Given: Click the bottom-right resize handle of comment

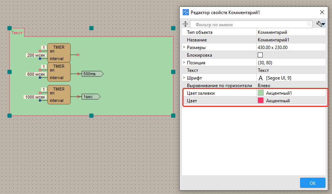Looking at the screenshot, I should pos(173,115).
